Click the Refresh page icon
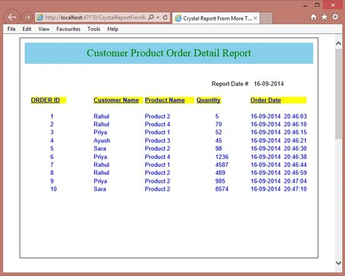This screenshot has width=345, height=276. (165, 17)
